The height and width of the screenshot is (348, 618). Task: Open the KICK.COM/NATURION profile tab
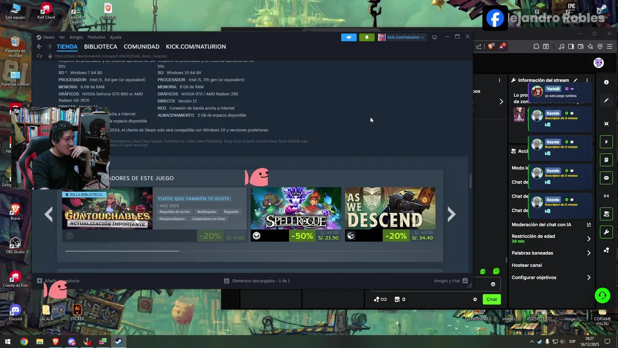196,47
